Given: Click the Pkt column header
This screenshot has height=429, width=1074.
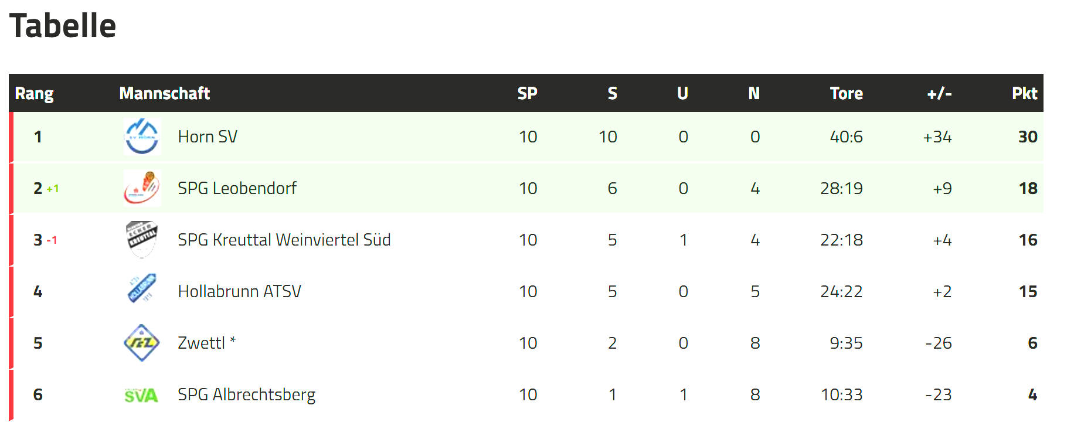Looking at the screenshot, I should pos(1024,93).
